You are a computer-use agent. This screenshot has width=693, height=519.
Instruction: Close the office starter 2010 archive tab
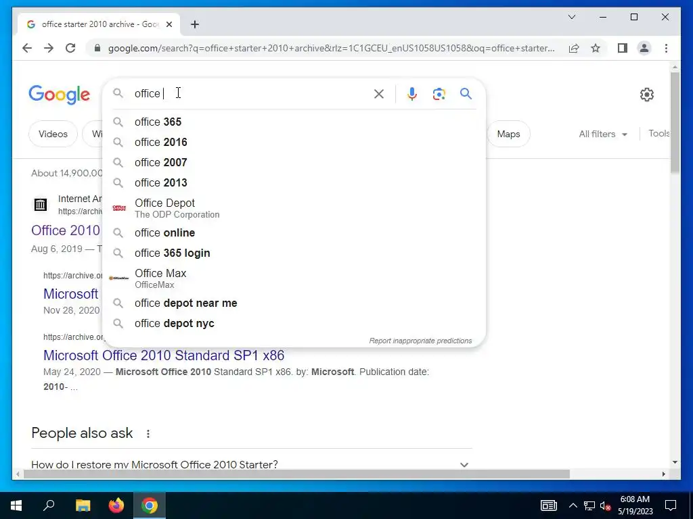coord(169,24)
